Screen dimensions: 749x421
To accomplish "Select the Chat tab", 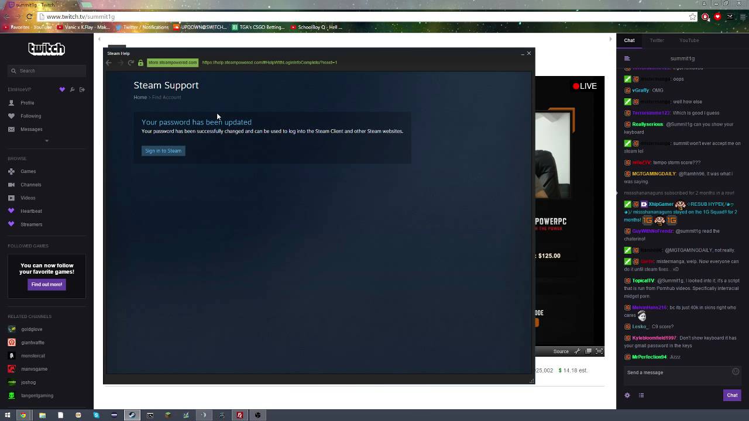I will (x=629, y=40).
